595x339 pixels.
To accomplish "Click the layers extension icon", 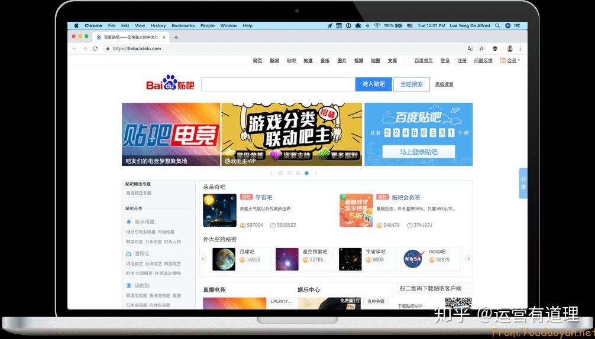I will point(495,48).
